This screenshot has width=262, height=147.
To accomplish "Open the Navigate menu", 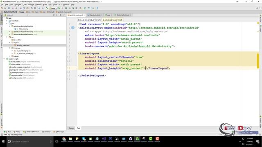I will click(x=18, y=4).
